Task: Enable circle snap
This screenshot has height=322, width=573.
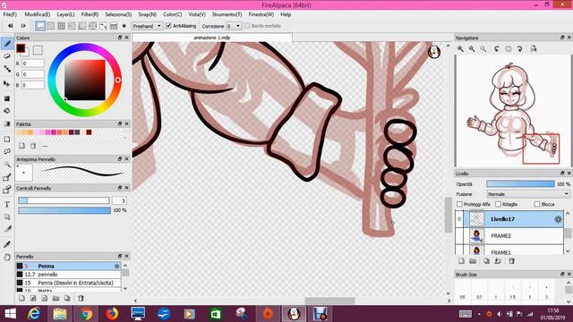Action: click(x=93, y=26)
